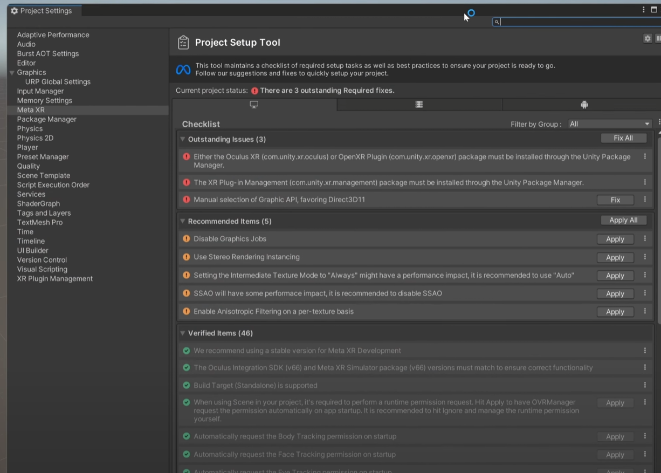Viewport: 661px width, 473px height.
Task: Select URP Global Settings under Graphics
Action: click(58, 82)
